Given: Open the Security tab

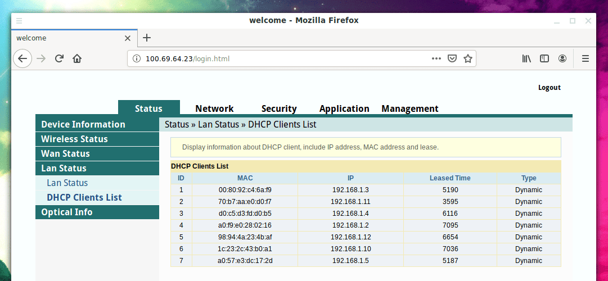Looking at the screenshot, I should (x=279, y=108).
